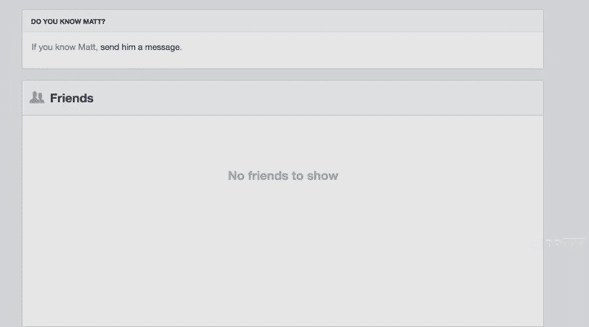
Task: Click the word "show" in the placeholder message
Action: [322, 176]
